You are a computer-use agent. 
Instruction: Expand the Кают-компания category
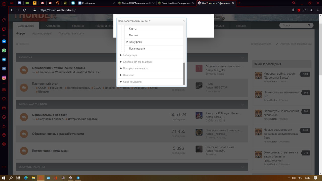121,82
